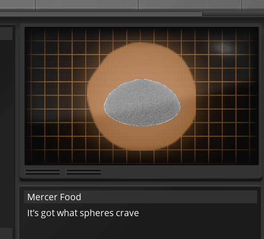This screenshot has width=264, height=239.
Task: Select the Mercer Food title bar
Action: (140, 197)
